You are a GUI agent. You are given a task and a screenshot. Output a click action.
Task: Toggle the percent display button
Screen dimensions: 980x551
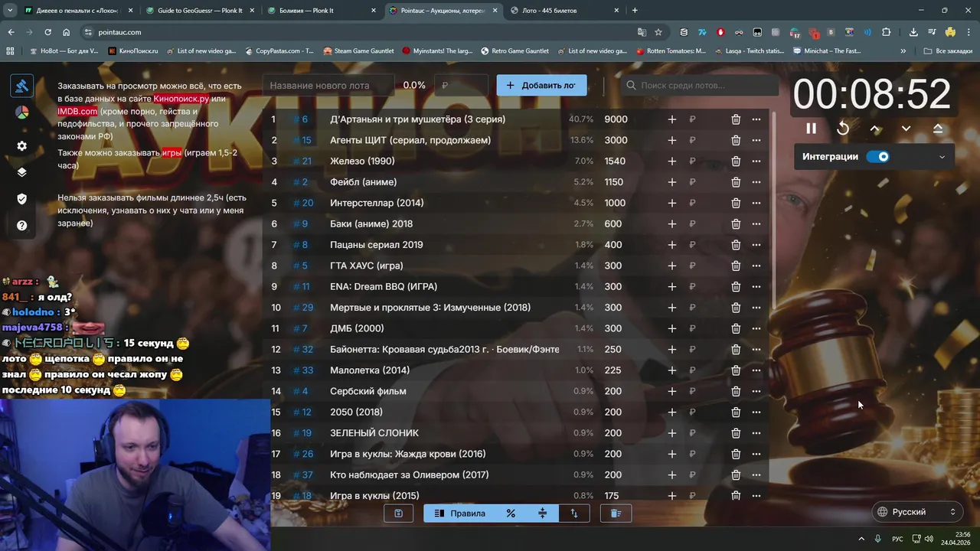pos(511,514)
